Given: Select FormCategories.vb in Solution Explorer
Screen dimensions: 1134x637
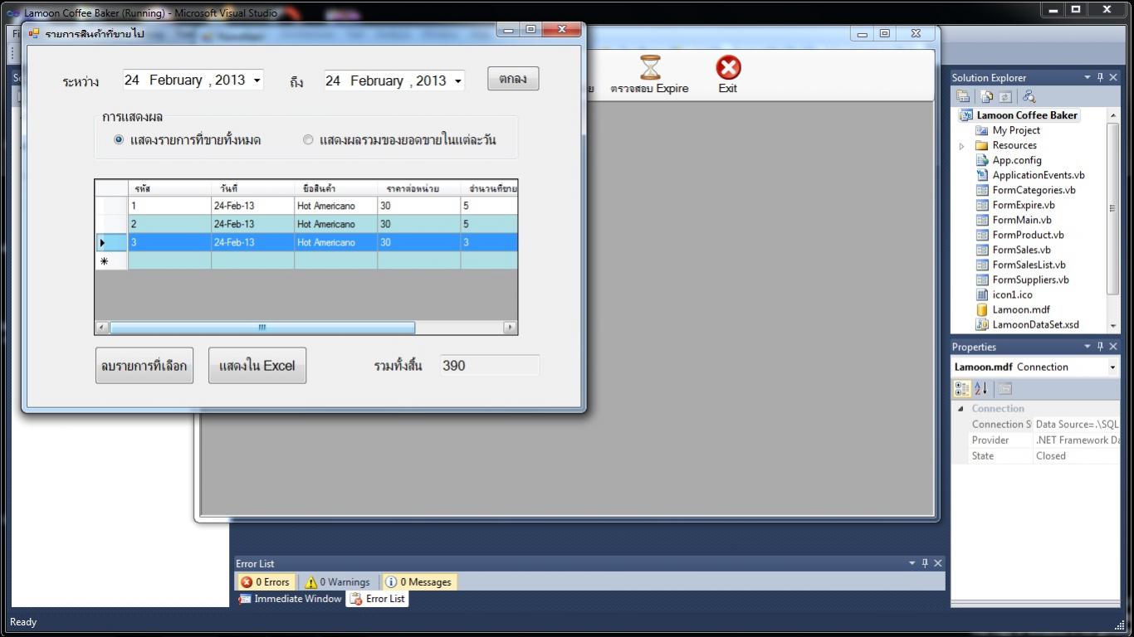Looking at the screenshot, I should coord(1034,190).
